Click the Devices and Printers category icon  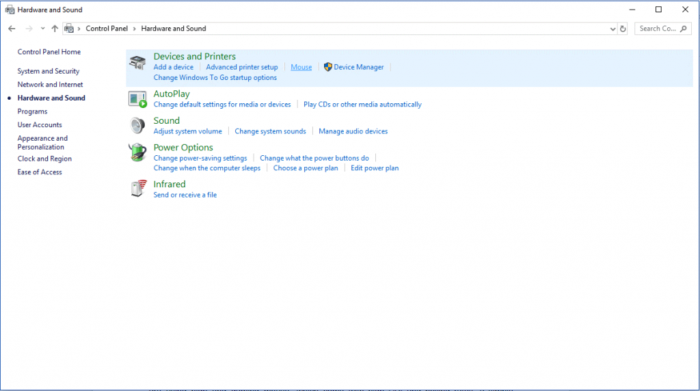point(137,63)
